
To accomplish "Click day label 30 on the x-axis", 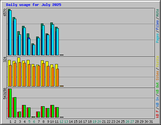I will click(146, 122).
